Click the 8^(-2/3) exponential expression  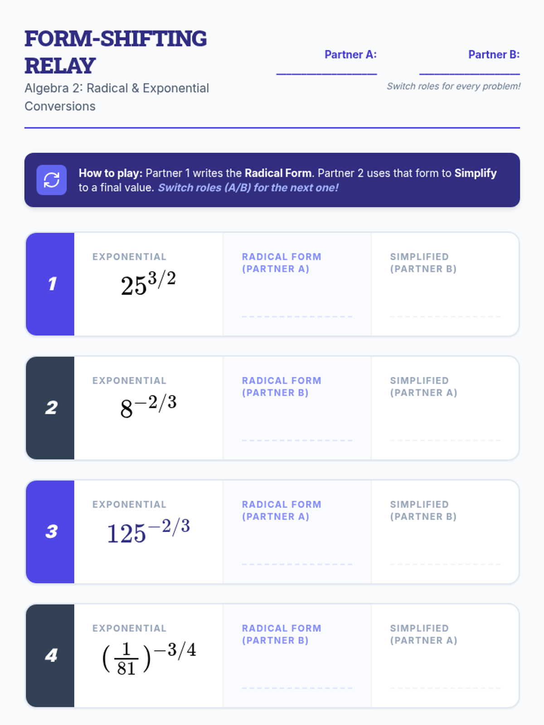pos(148,406)
